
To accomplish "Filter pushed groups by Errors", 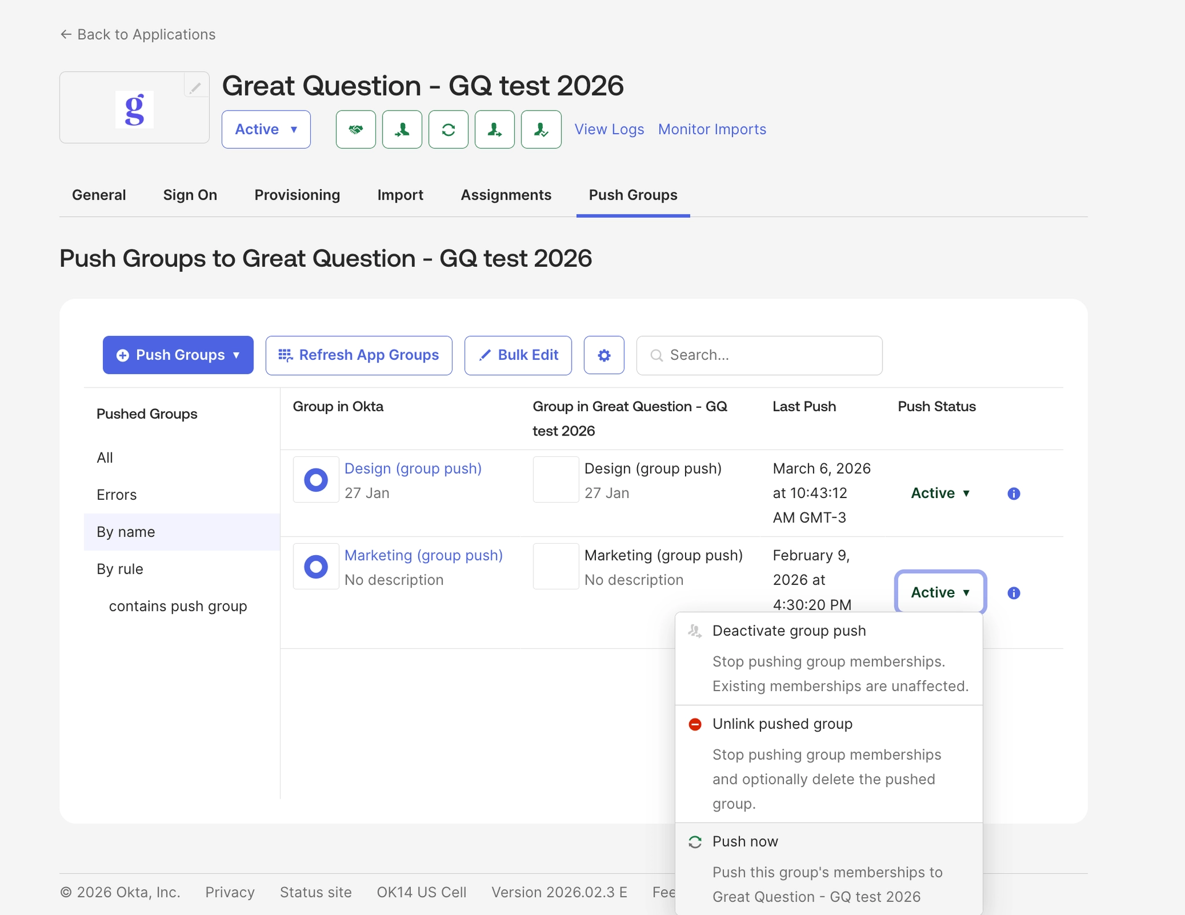I will 116,495.
